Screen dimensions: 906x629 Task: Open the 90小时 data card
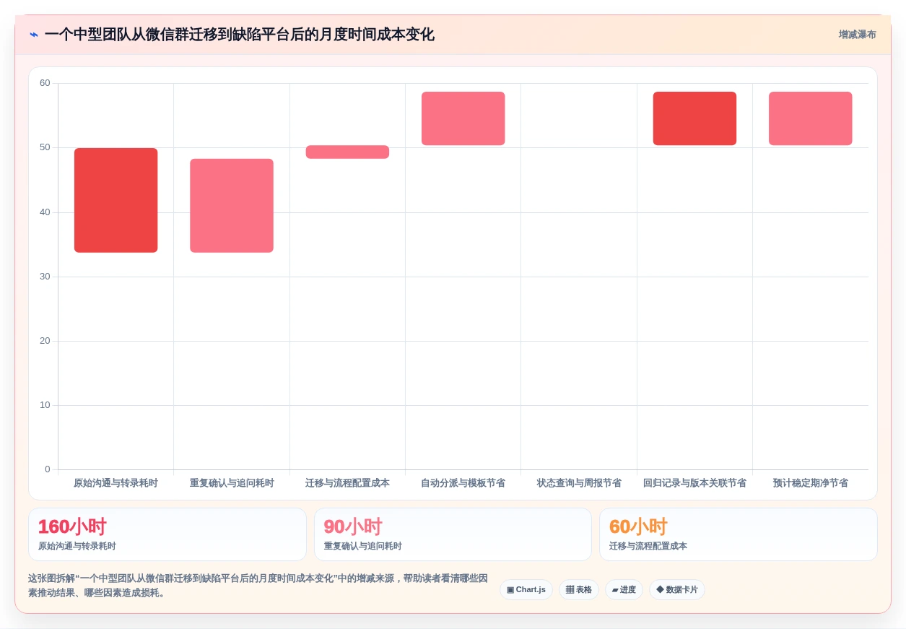453,534
